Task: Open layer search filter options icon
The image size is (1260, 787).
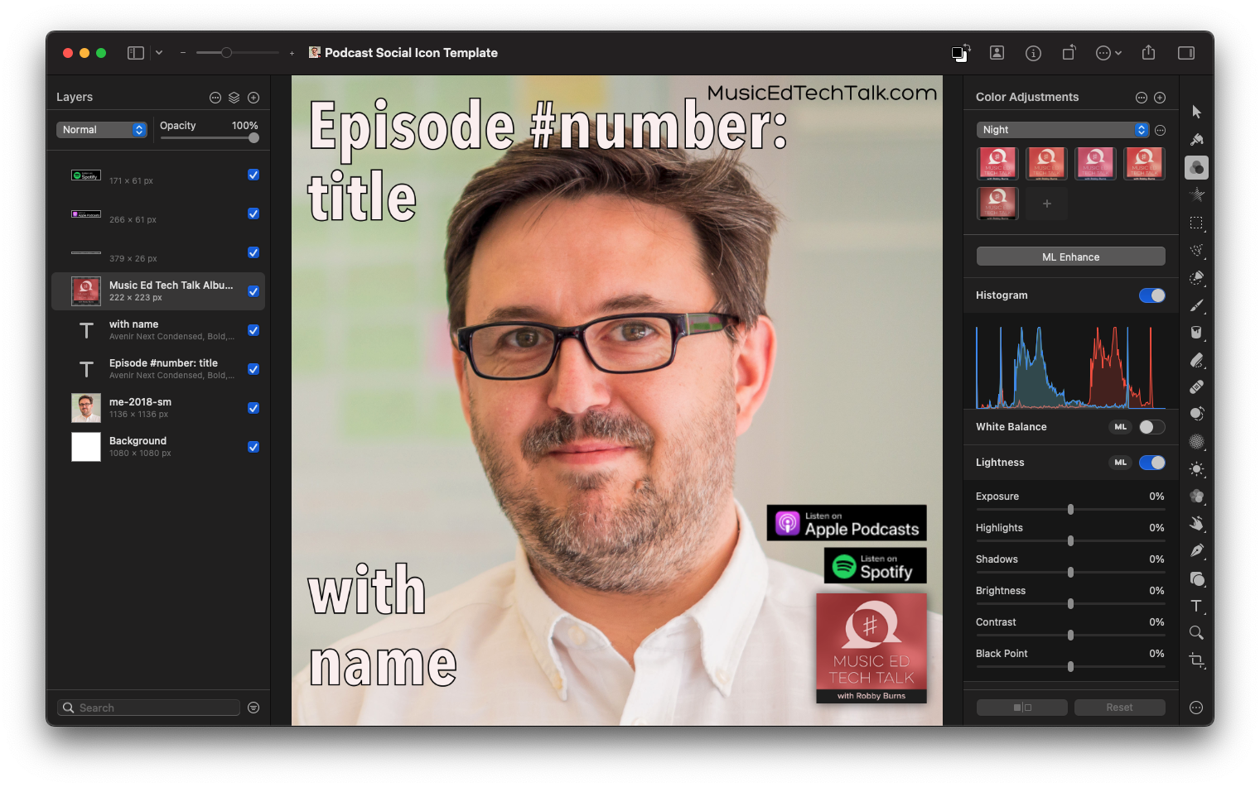Action: (x=253, y=708)
